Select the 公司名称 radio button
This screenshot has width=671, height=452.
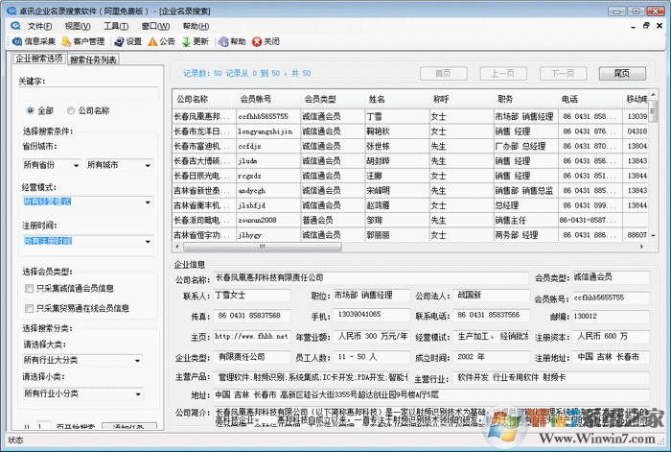[x=70, y=110]
